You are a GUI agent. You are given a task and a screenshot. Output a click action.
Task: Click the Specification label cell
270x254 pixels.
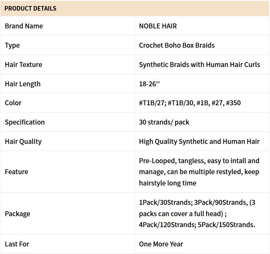click(25, 122)
